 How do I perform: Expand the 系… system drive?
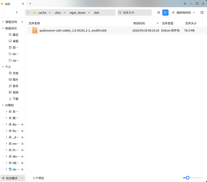point(6,112)
